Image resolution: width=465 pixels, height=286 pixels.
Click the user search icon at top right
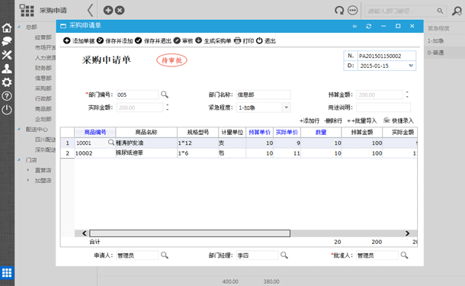tap(457, 11)
